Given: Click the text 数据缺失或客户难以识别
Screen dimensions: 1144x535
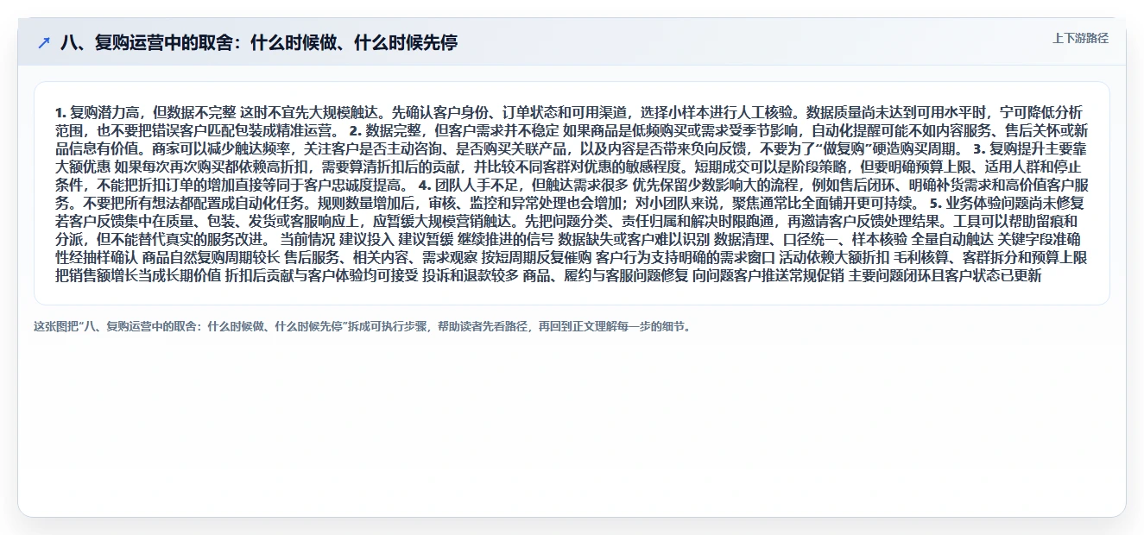Looking at the screenshot, I should 634,240.
